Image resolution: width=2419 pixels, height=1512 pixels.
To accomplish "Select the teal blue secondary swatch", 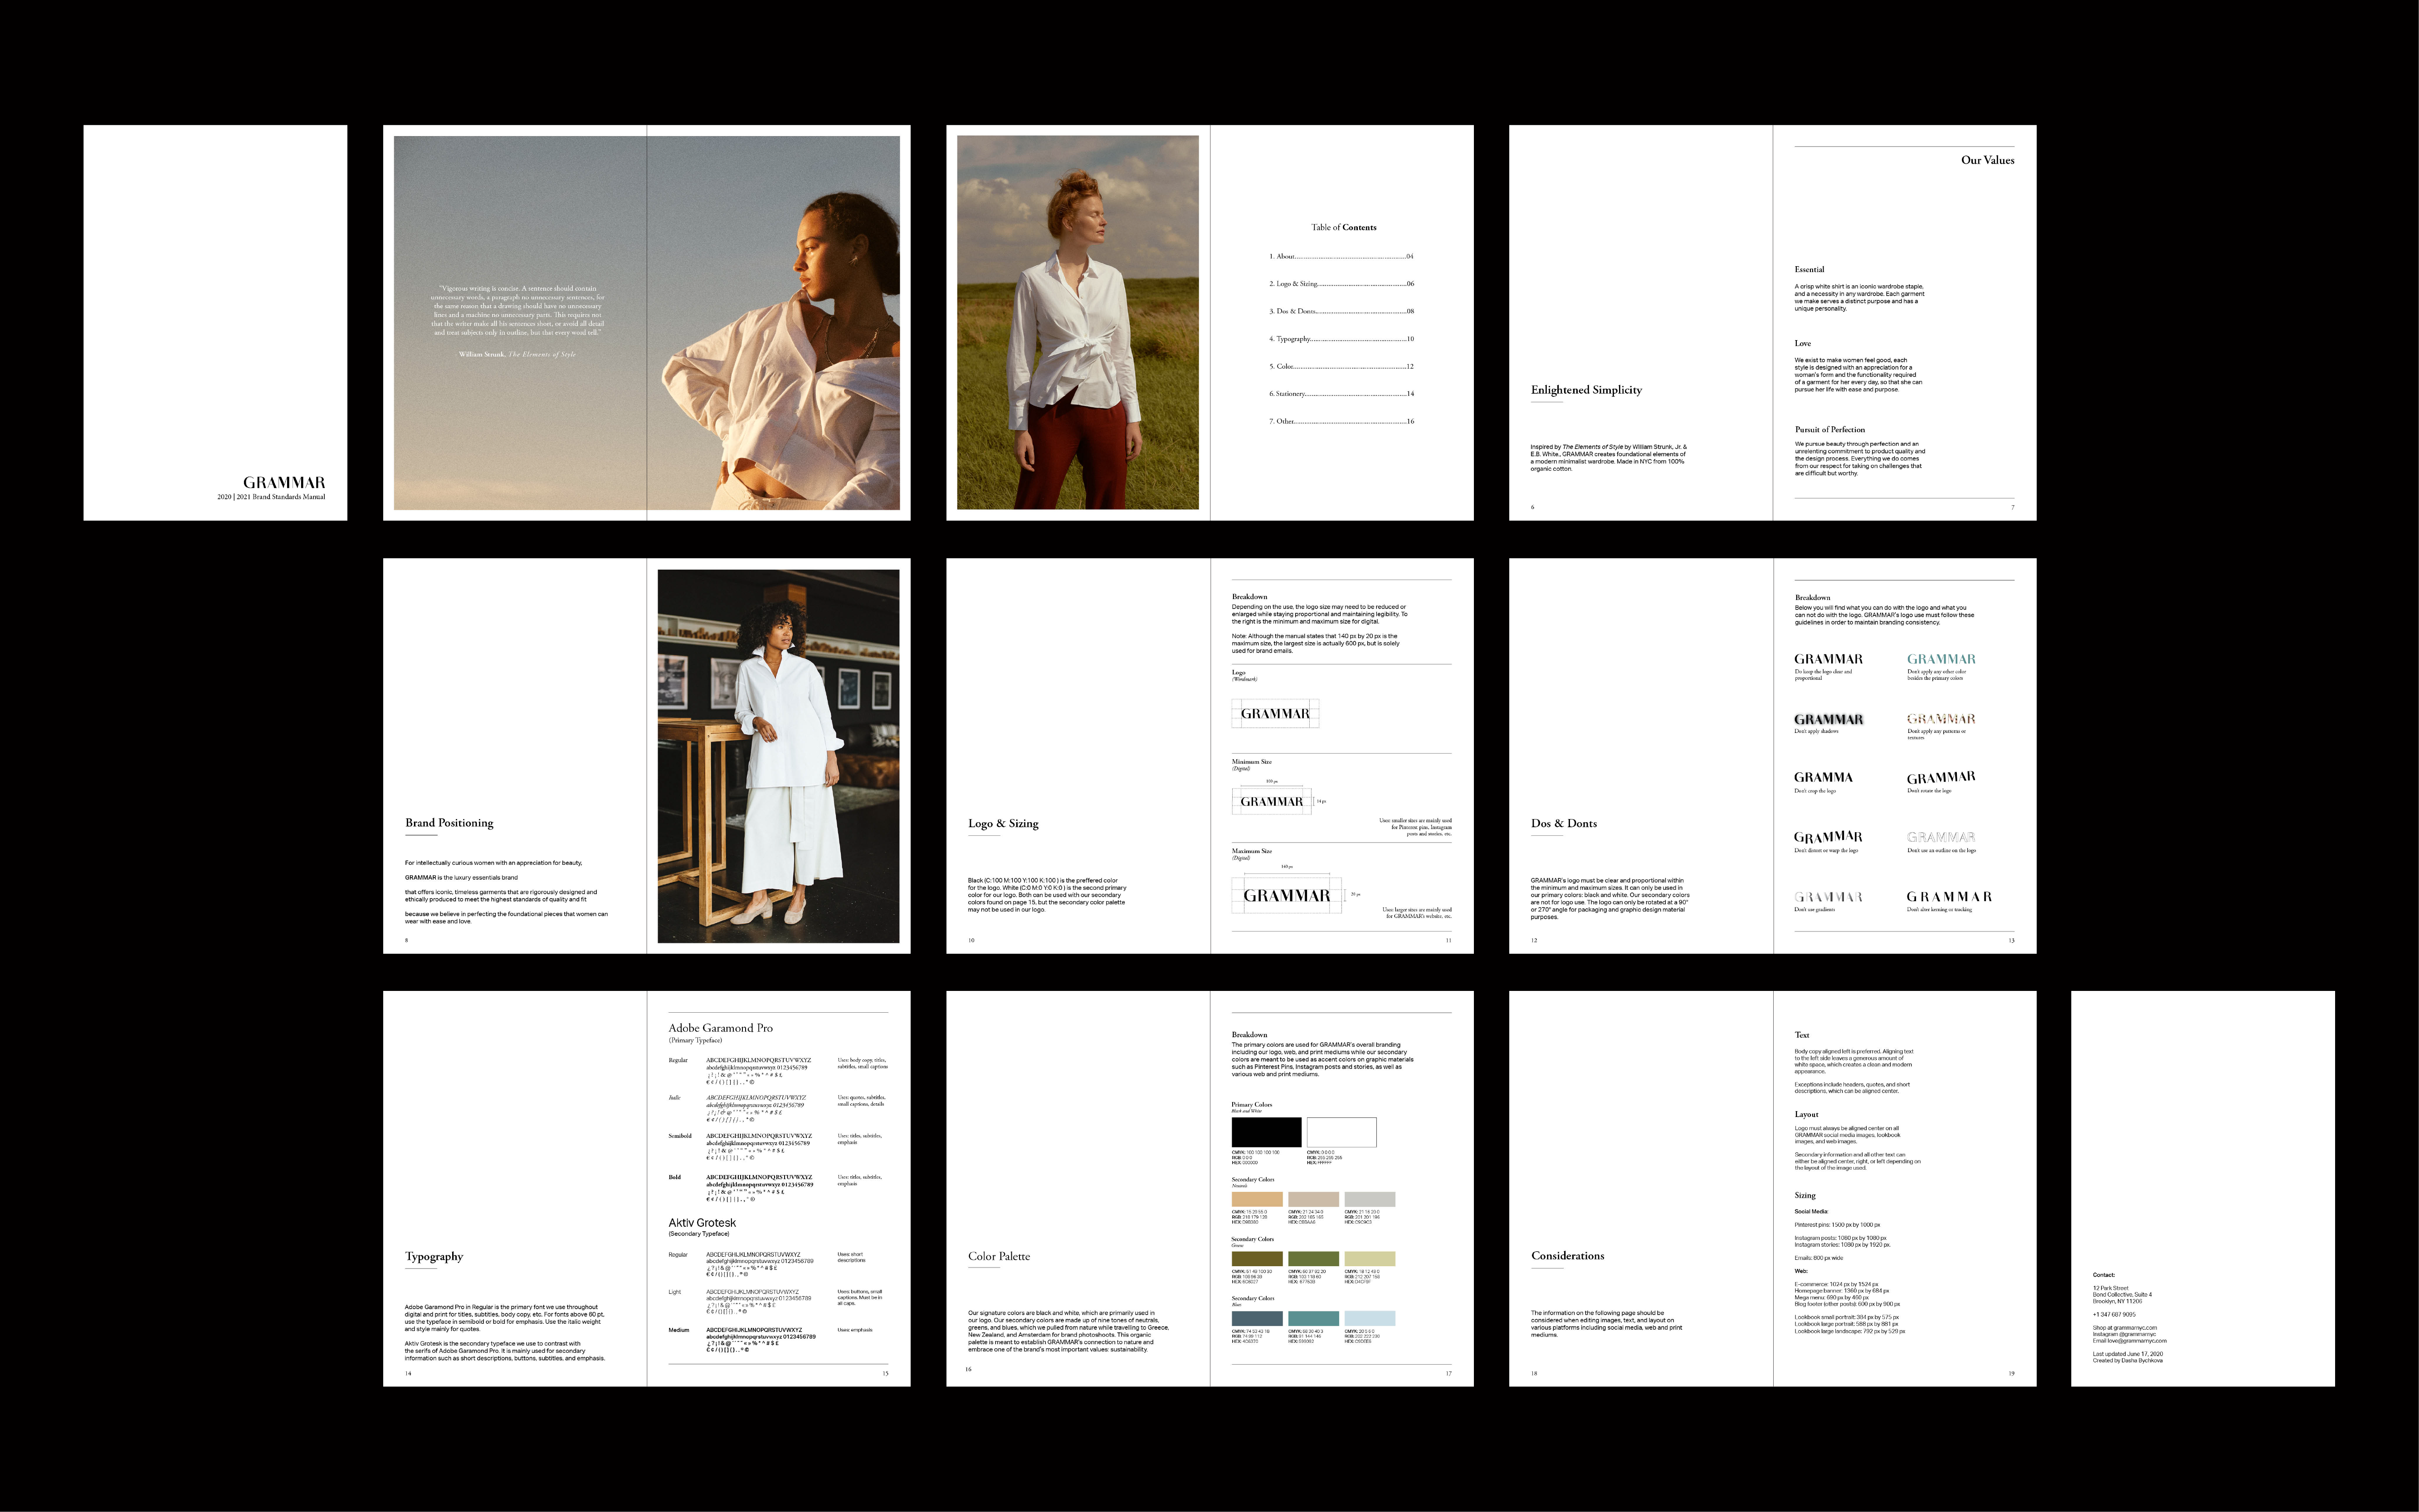I will (1313, 1318).
